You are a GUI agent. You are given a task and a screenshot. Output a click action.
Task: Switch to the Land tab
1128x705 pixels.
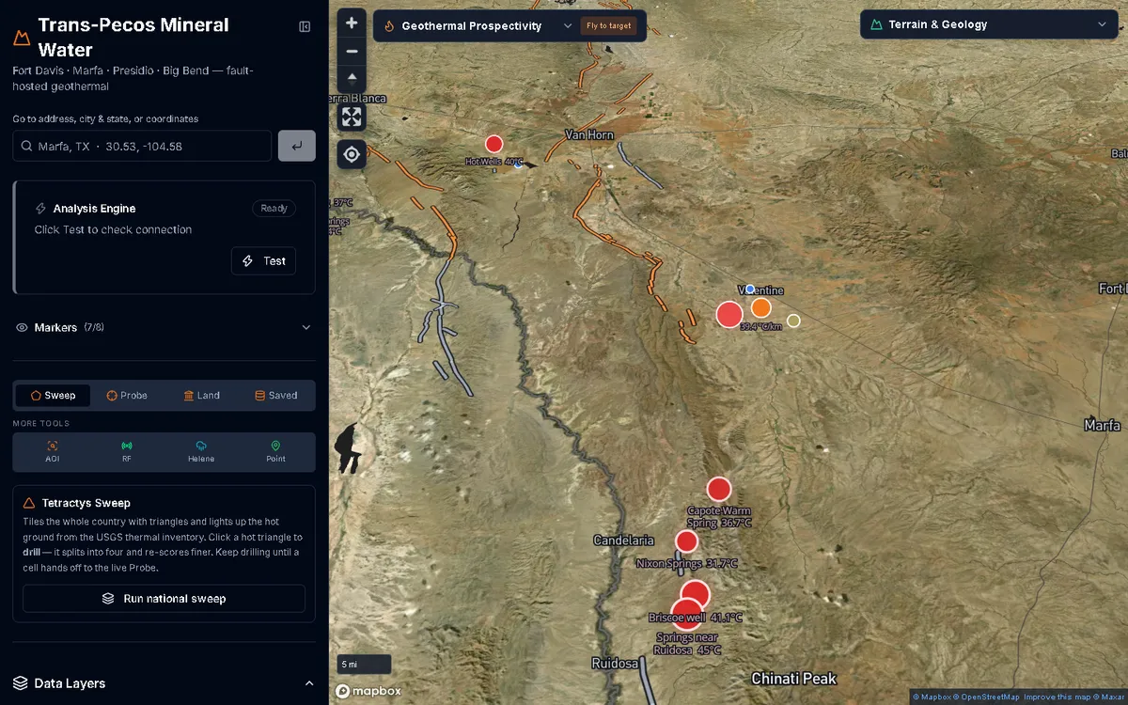point(201,396)
